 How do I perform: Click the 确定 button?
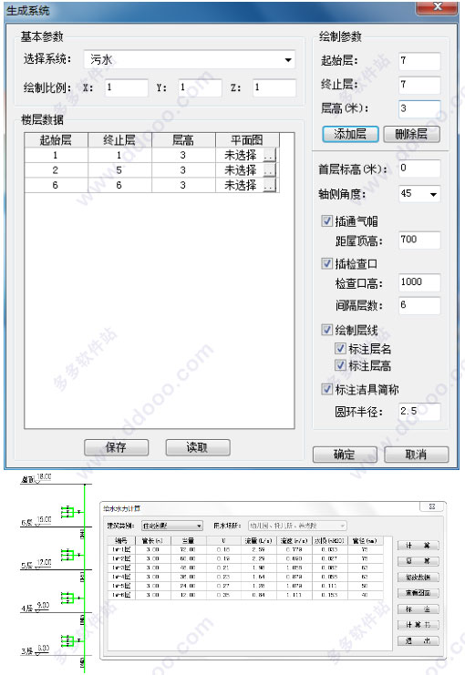click(x=345, y=455)
